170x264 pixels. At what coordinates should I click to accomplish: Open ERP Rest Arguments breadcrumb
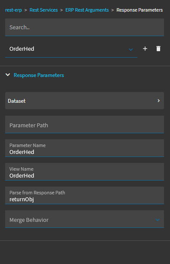pos(87,10)
